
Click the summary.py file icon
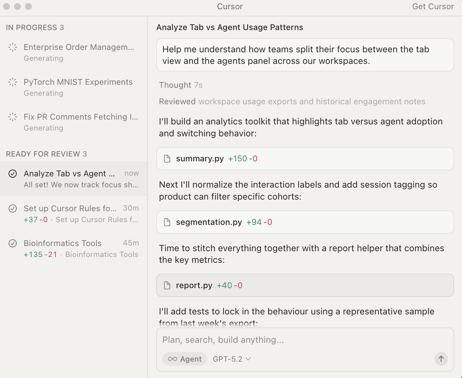[x=167, y=159]
